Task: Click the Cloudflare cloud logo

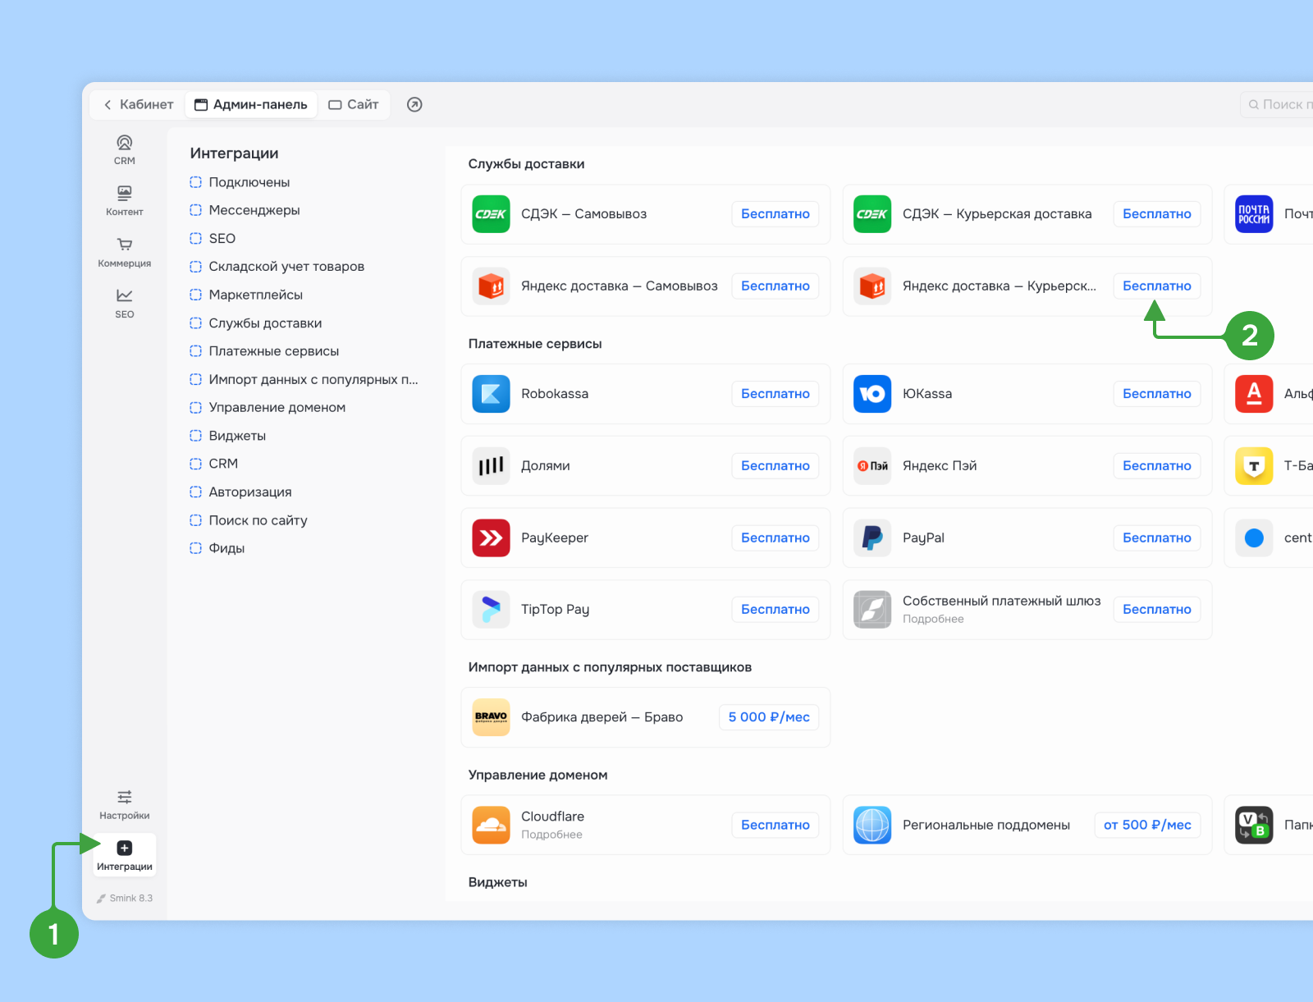Action: pos(492,825)
